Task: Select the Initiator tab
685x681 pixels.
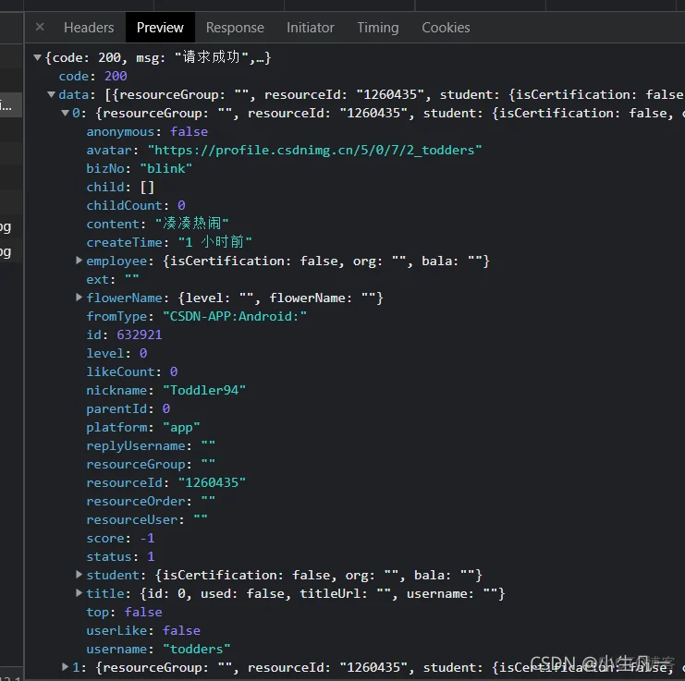Action: click(311, 28)
